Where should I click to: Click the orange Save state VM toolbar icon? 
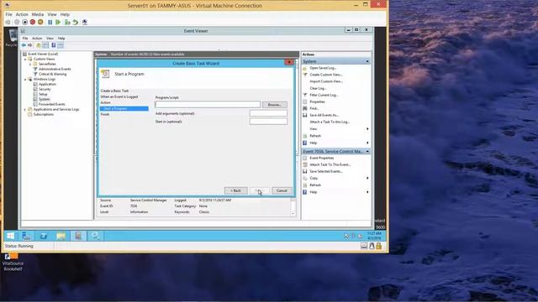point(40,23)
